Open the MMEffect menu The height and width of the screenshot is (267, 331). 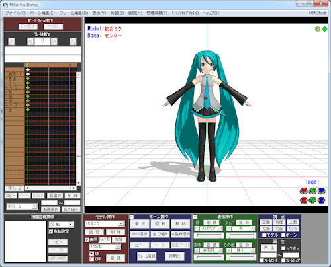click(317, 13)
